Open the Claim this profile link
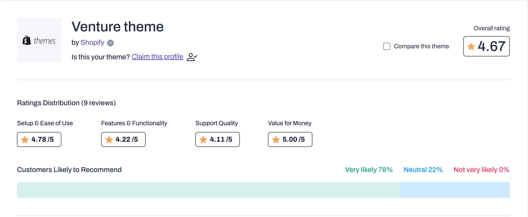 pos(157,56)
